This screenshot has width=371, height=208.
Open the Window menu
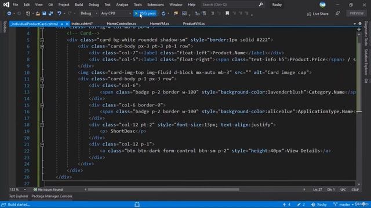click(x=176, y=5)
